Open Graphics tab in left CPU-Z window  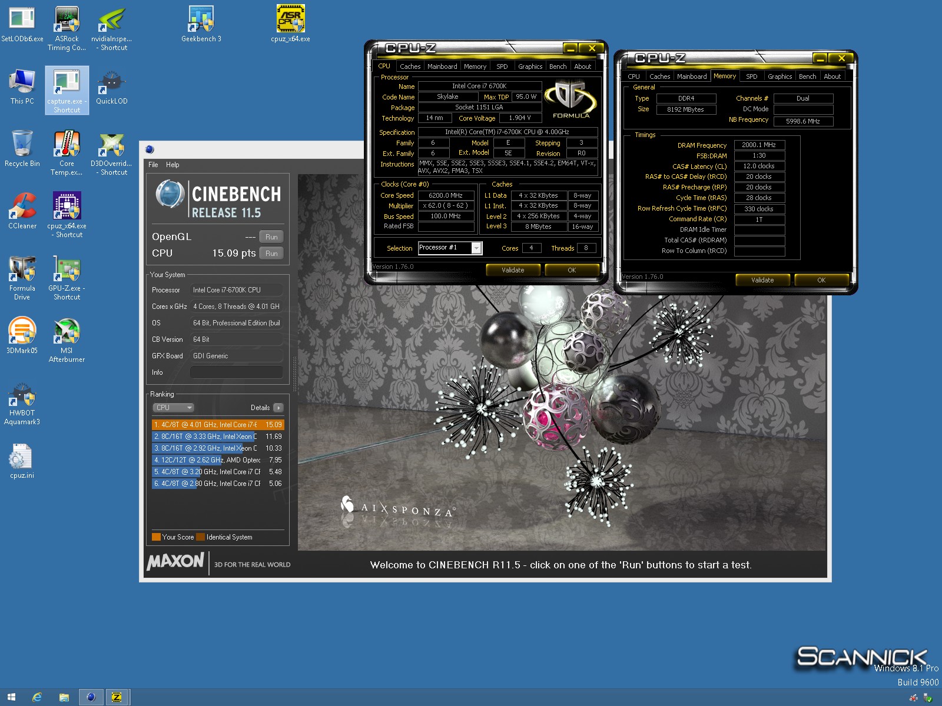click(x=530, y=66)
